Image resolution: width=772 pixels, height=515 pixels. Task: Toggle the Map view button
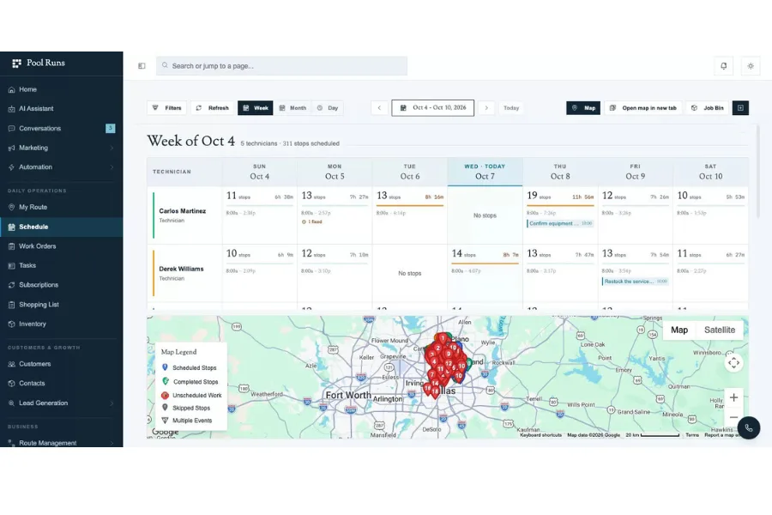pyautogui.click(x=583, y=108)
